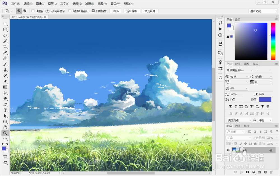This screenshot has width=280, height=176.
Task: Open the language dropdown in Character panel
Action: pos(239,120)
